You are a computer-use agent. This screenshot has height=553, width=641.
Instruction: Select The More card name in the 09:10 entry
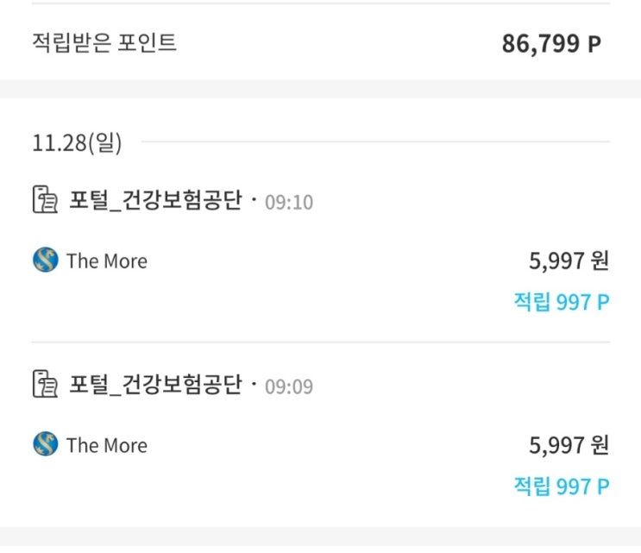(106, 261)
